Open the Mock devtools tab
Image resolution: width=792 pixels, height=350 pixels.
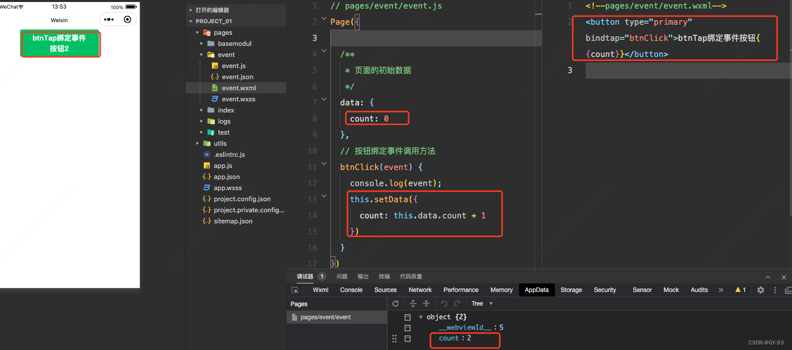[671, 290]
